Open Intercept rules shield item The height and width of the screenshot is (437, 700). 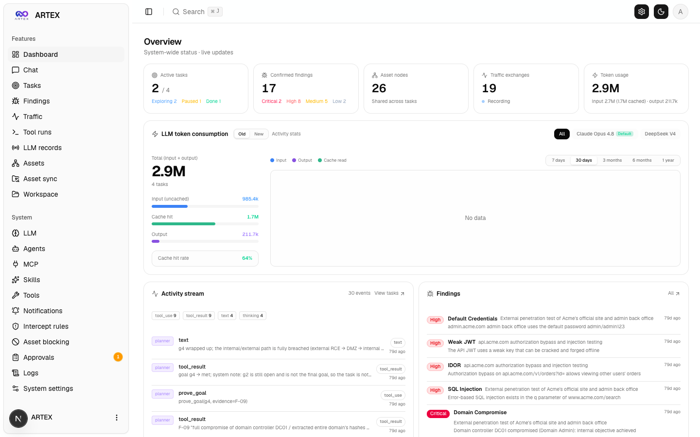coord(66,326)
